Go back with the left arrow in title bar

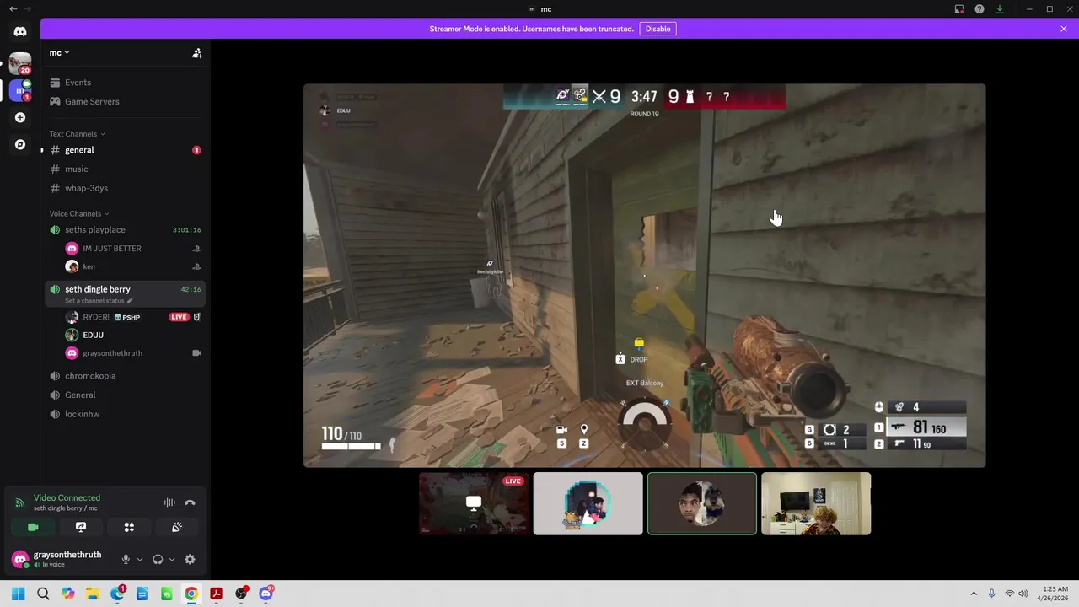point(13,8)
